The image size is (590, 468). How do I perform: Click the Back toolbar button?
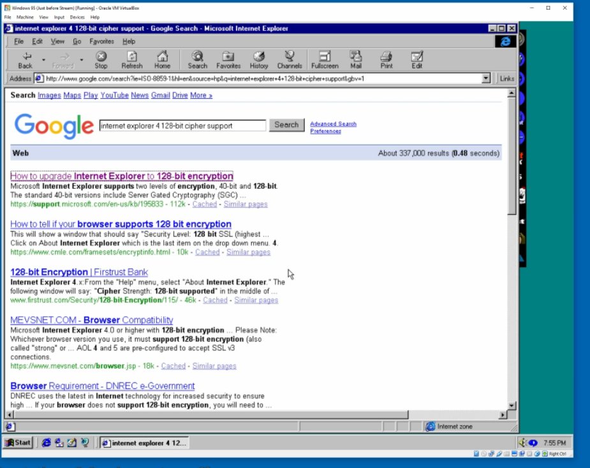pyautogui.click(x=26, y=60)
